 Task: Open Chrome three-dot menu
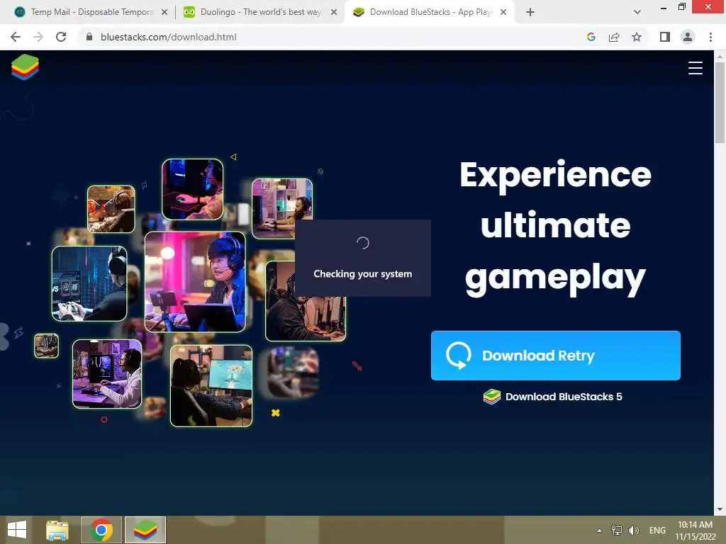[x=710, y=37]
